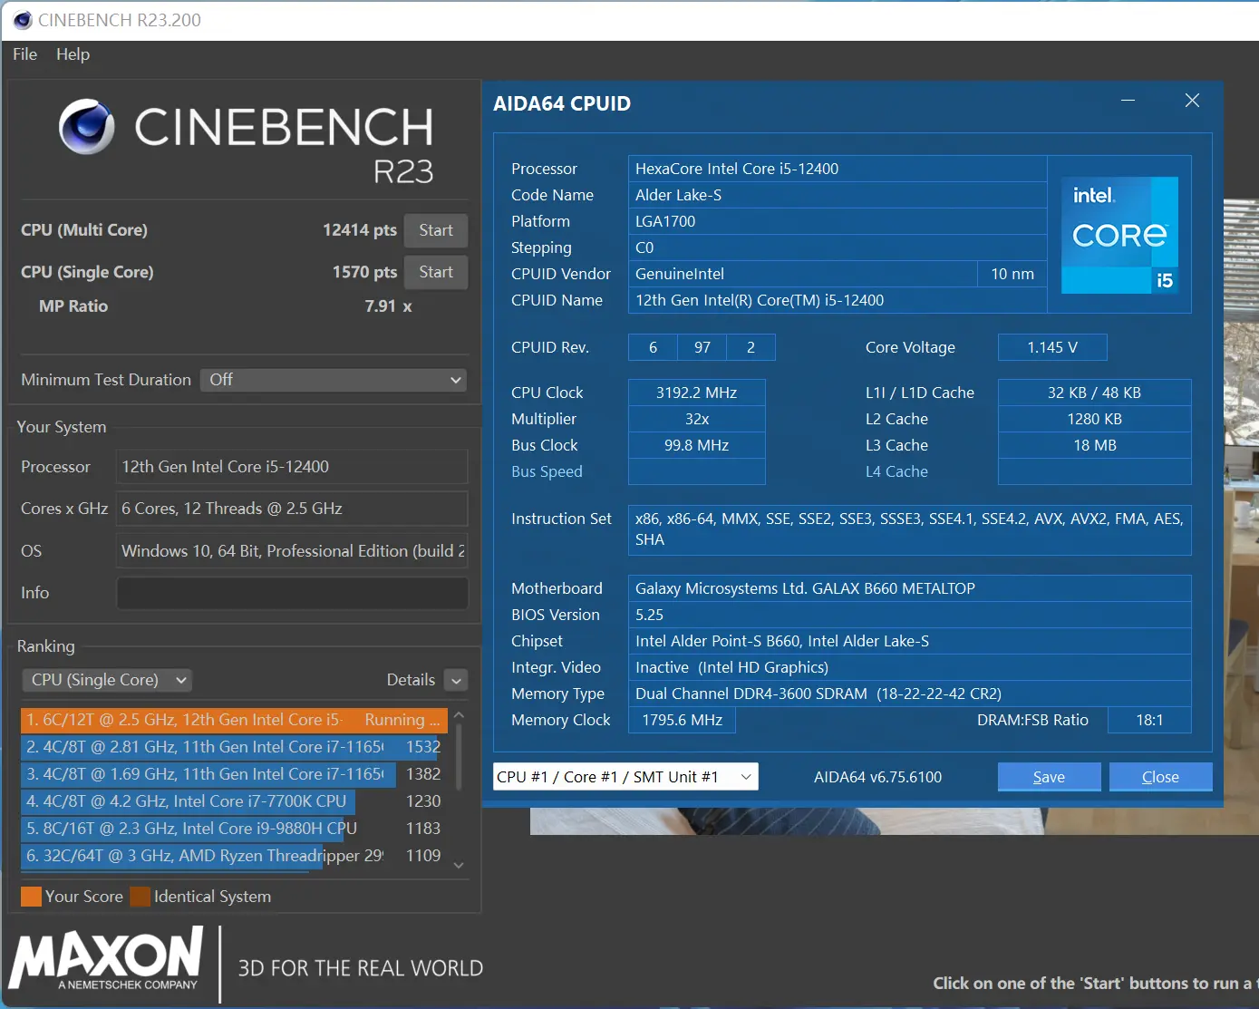Open the CPU (Single Core) ranking dropdown
1259x1009 pixels.
(x=107, y=680)
